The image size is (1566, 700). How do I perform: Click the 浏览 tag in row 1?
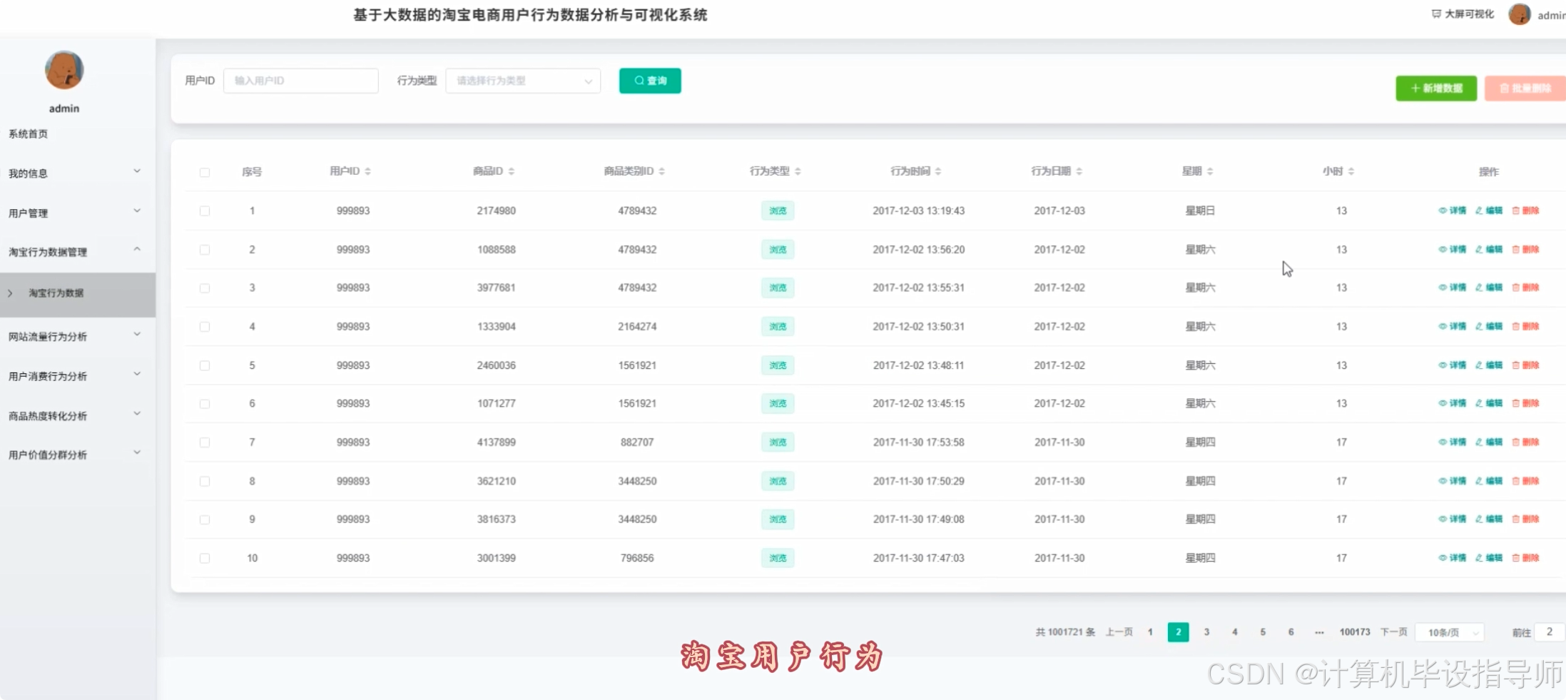click(x=778, y=210)
